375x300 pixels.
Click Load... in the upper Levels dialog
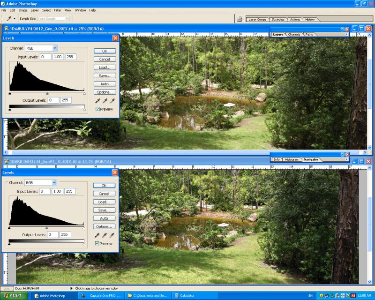105,67
